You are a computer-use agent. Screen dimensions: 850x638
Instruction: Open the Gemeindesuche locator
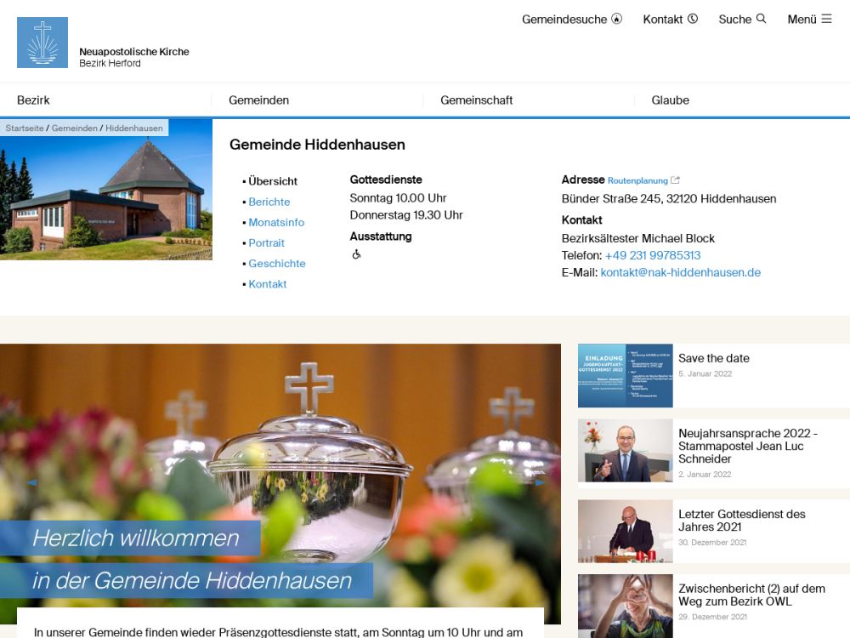click(x=571, y=19)
